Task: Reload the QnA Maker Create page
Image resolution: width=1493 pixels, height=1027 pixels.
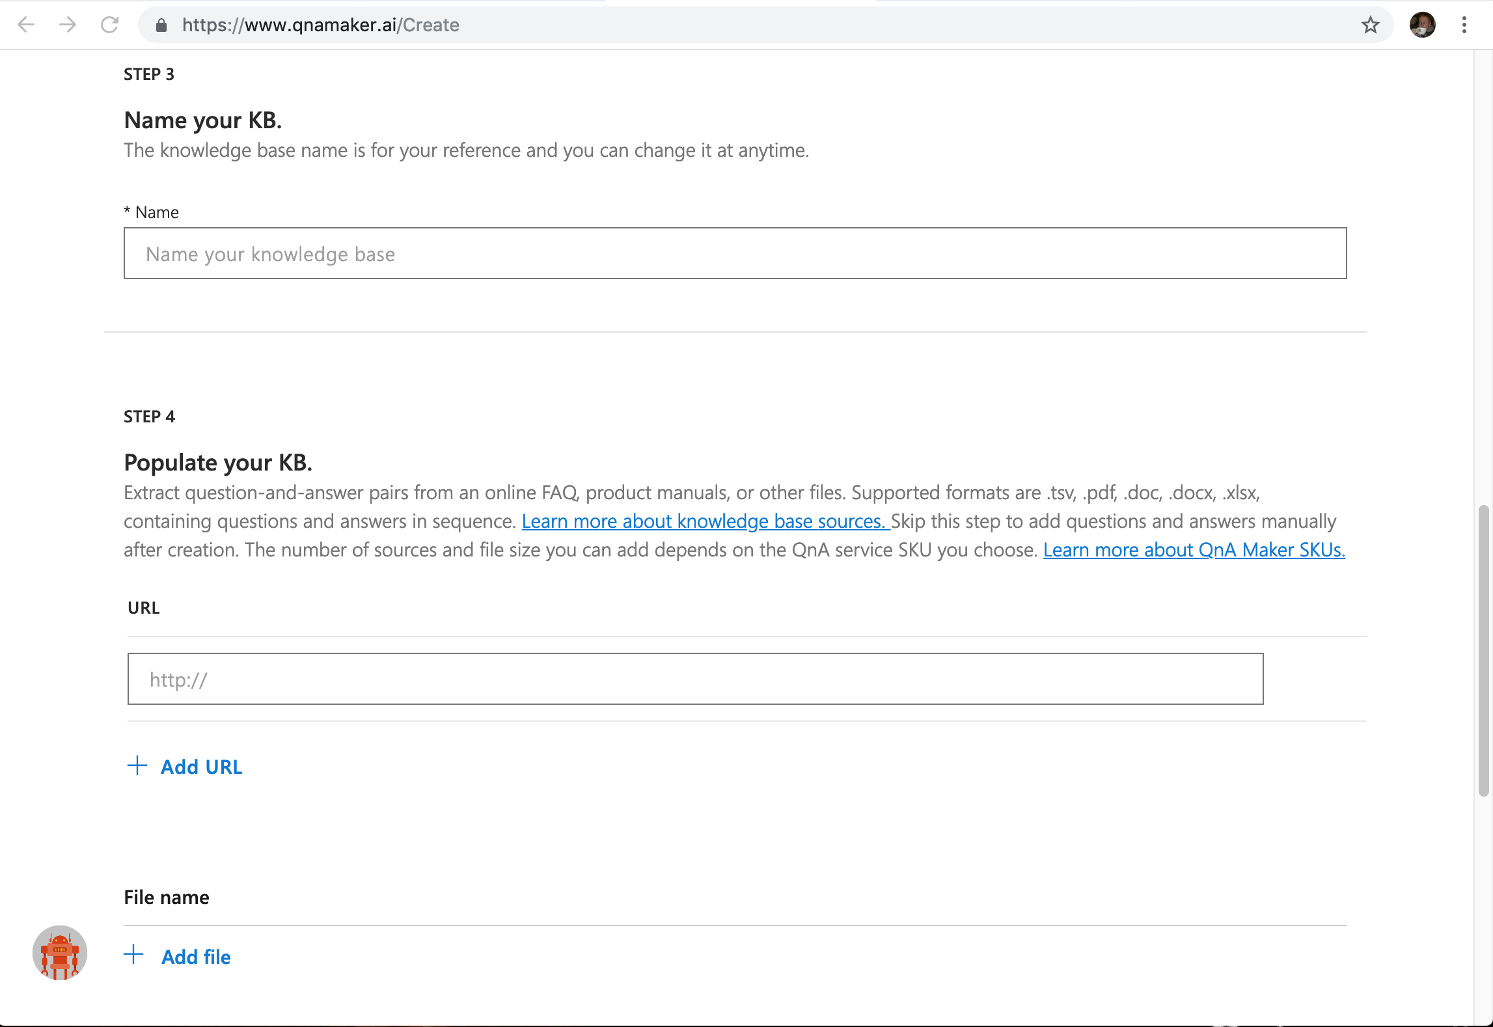Action: tap(109, 25)
